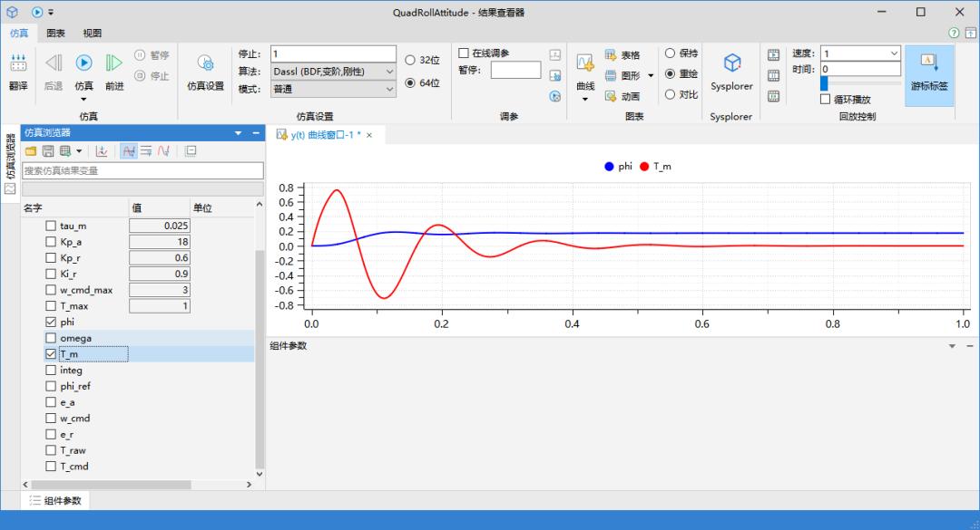Enable the 在线调参 checkbox
This screenshot has width=980, height=530.
coord(464,53)
